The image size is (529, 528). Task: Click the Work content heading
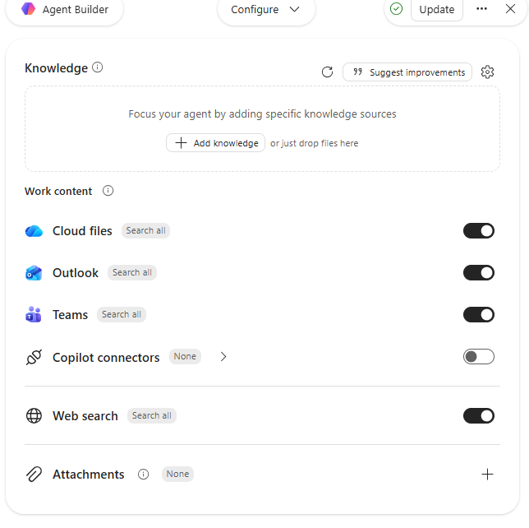point(58,191)
